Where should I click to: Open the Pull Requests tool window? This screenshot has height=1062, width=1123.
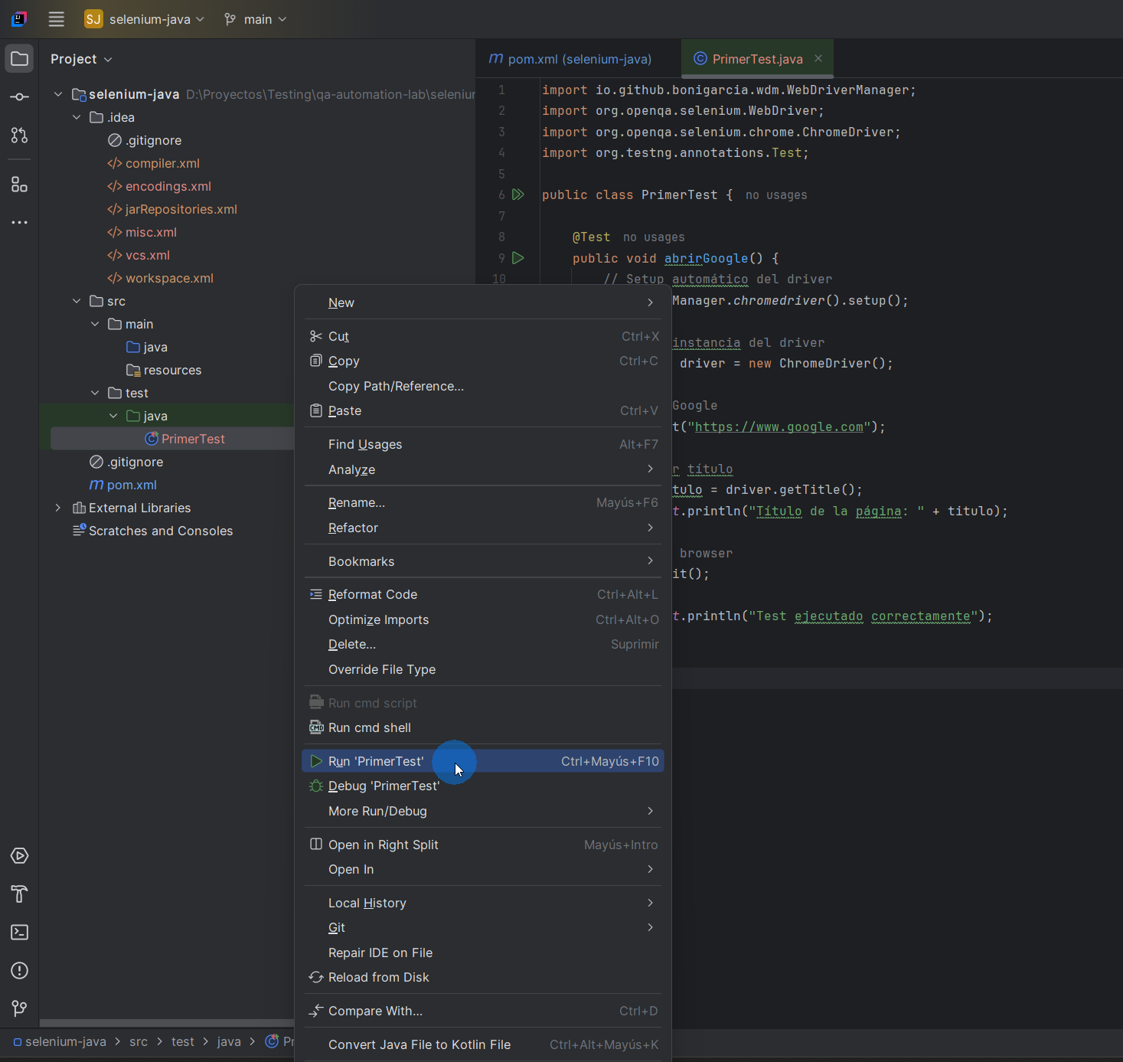(x=19, y=136)
